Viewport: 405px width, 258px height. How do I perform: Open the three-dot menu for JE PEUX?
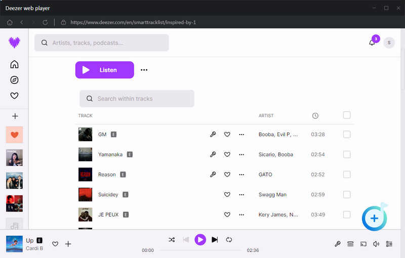(241, 214)
